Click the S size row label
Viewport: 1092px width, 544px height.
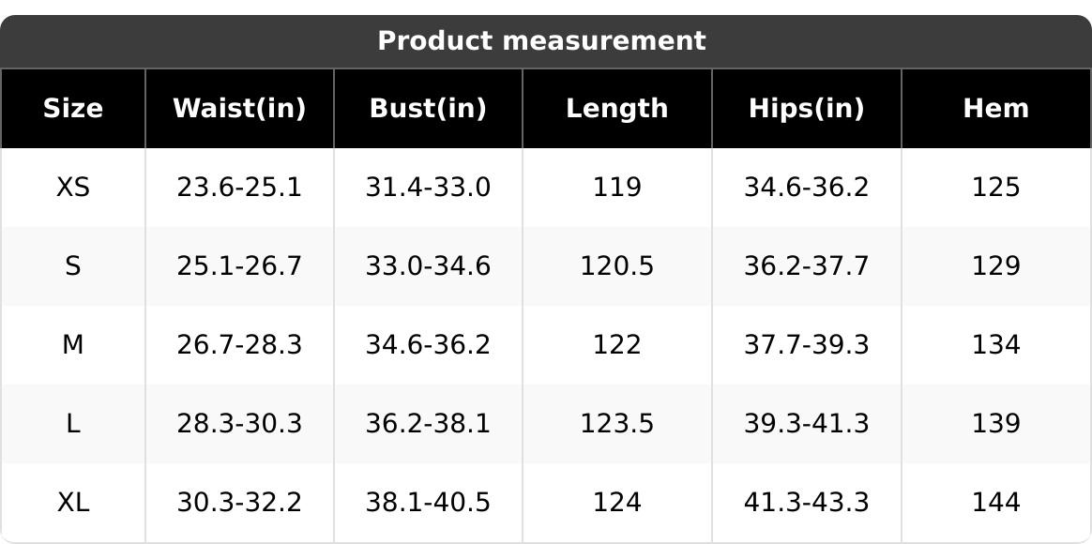[73, 266]
